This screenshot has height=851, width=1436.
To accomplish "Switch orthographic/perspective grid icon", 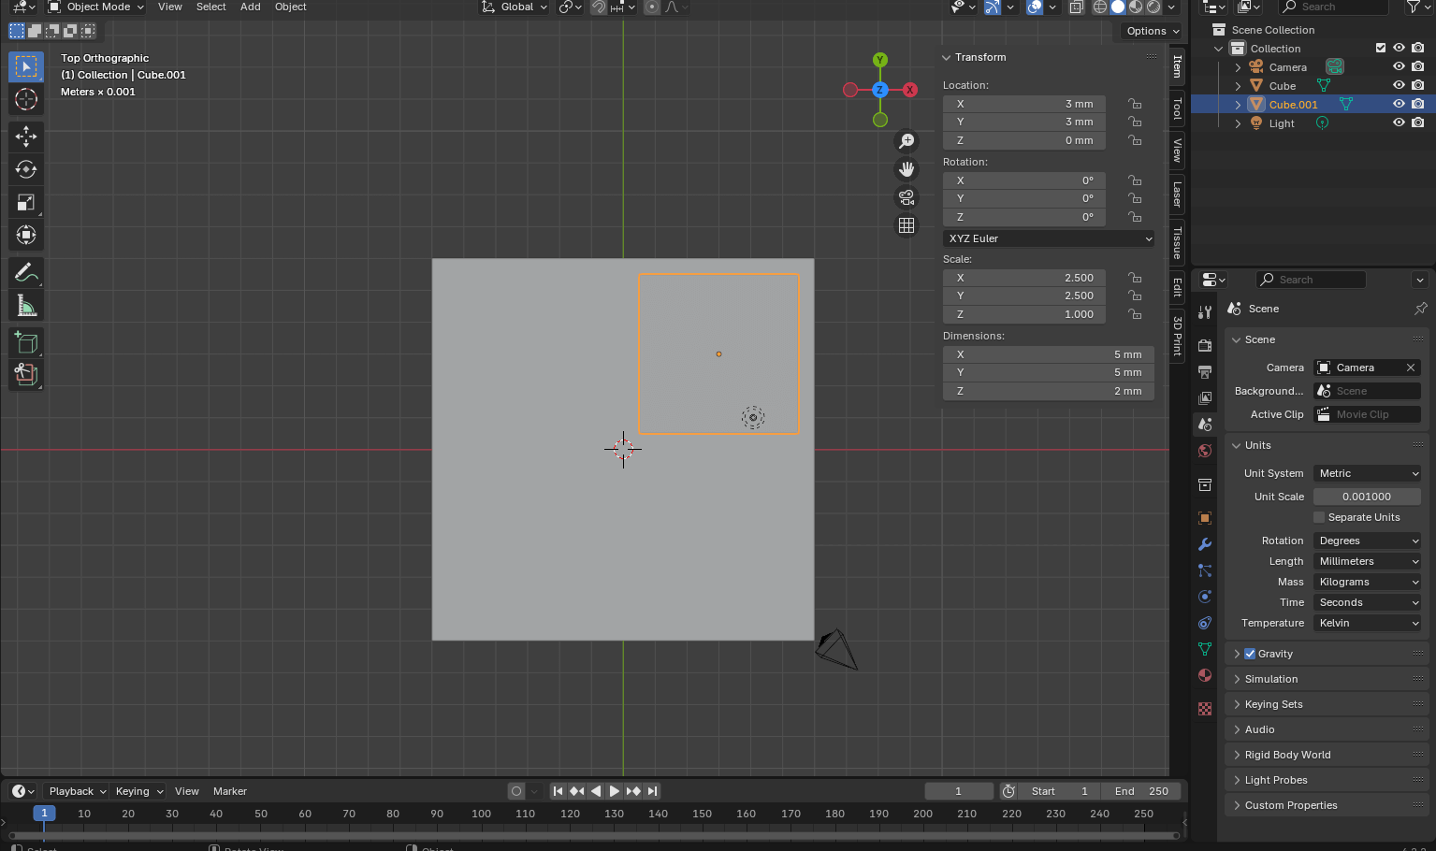I will tap(907, 225).
